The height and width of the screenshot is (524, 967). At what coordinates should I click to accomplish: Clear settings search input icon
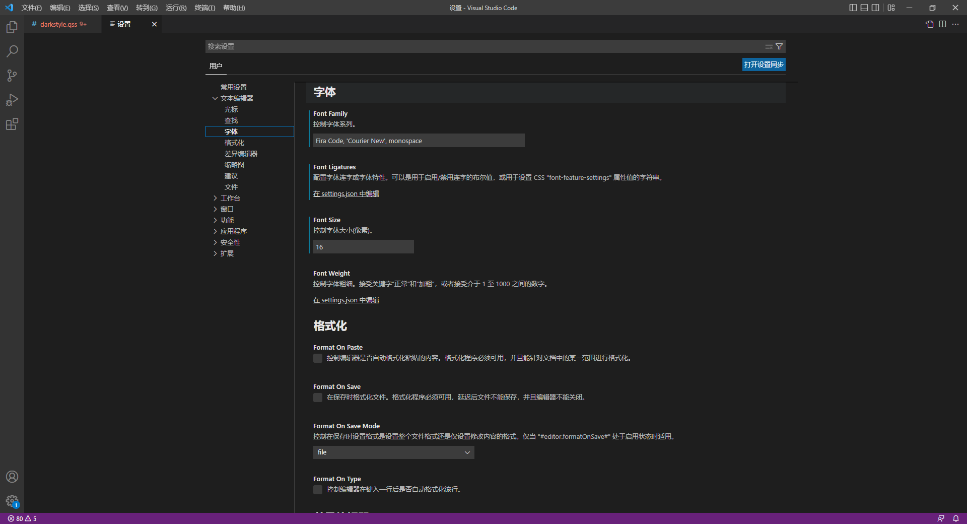pos(769,46)
